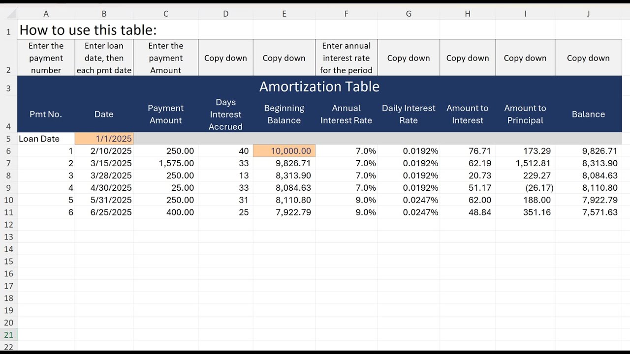Select amount to interest cell 48.84
This screenshot has height=354, width=630.
[468, 212]
